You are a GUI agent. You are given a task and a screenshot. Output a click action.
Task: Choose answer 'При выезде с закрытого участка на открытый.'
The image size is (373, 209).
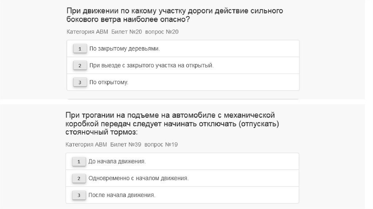click(151, 66)
